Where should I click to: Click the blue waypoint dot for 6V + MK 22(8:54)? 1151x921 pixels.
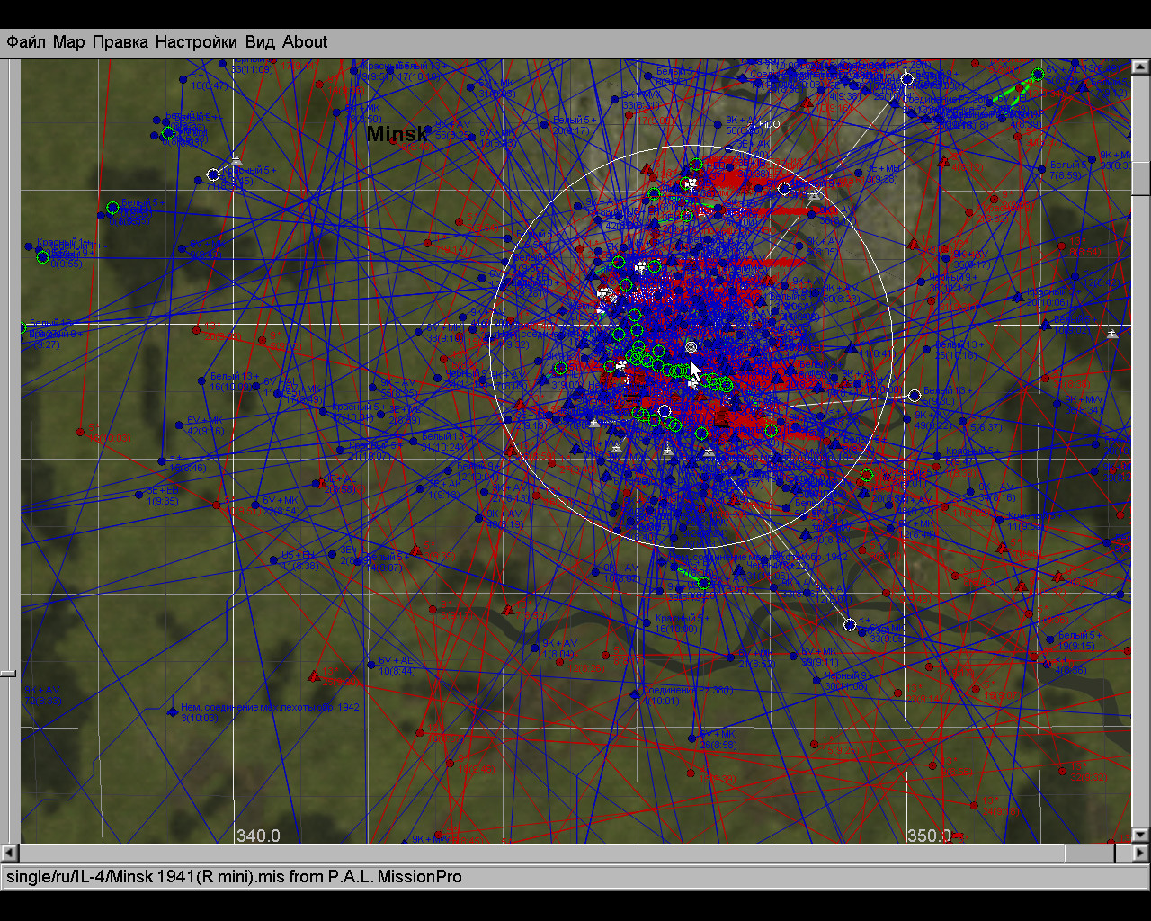coord(254,505)
